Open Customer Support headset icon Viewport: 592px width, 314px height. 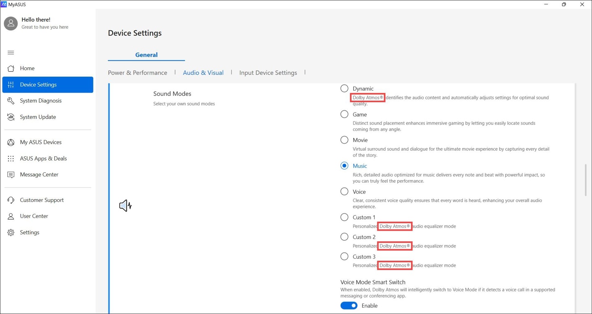tap(11, 200)
